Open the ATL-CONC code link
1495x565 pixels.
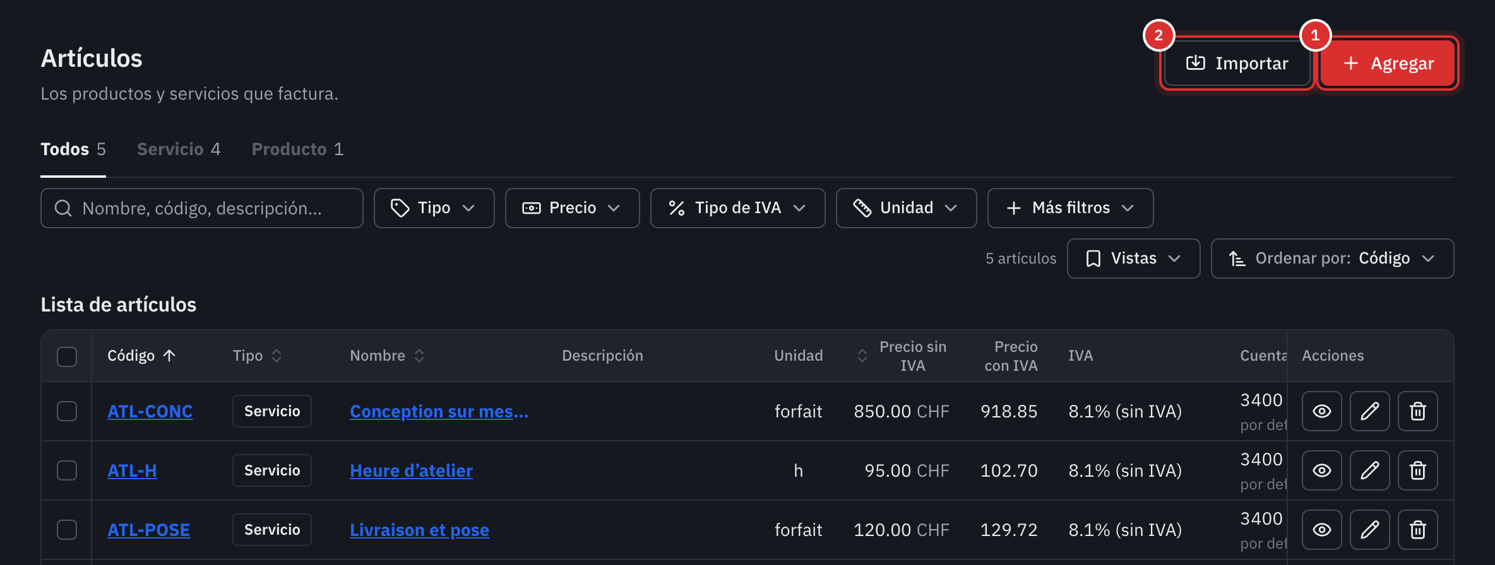coord(150,411)
